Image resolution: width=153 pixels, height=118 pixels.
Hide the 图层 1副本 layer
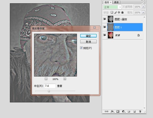105,19
